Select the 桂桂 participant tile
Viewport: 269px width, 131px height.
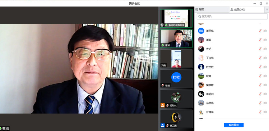point(176,79)
